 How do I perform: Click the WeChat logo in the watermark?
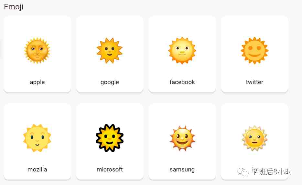pyautogui.click(x=243, y=172)
